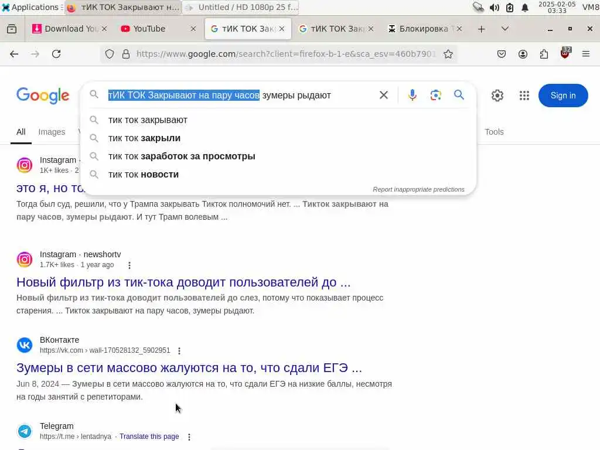The height and width of the screenshot is (450, 600).
Task: Open Firefox recent browsing view icon
Action: coord(12,29)
